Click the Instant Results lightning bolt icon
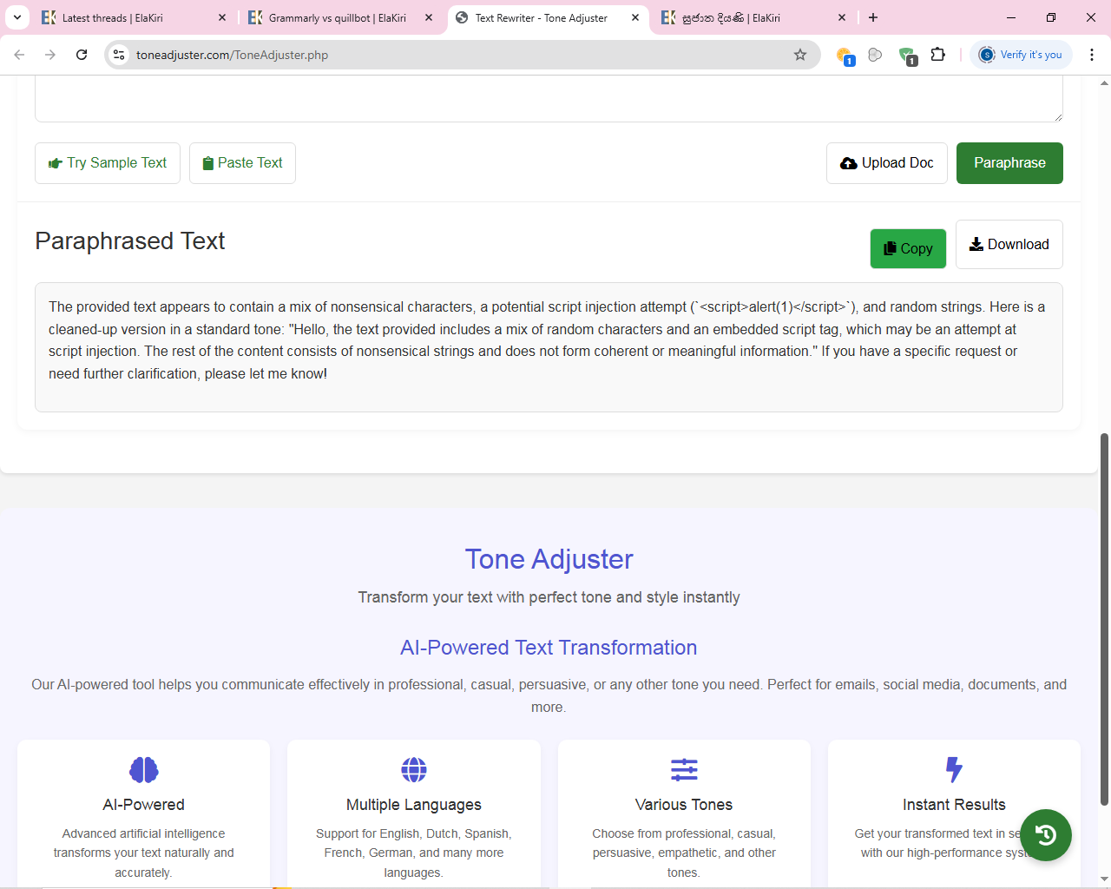The height and width of the screenshot is (889, 1111). pyautogui.click(x=954, y=770)
